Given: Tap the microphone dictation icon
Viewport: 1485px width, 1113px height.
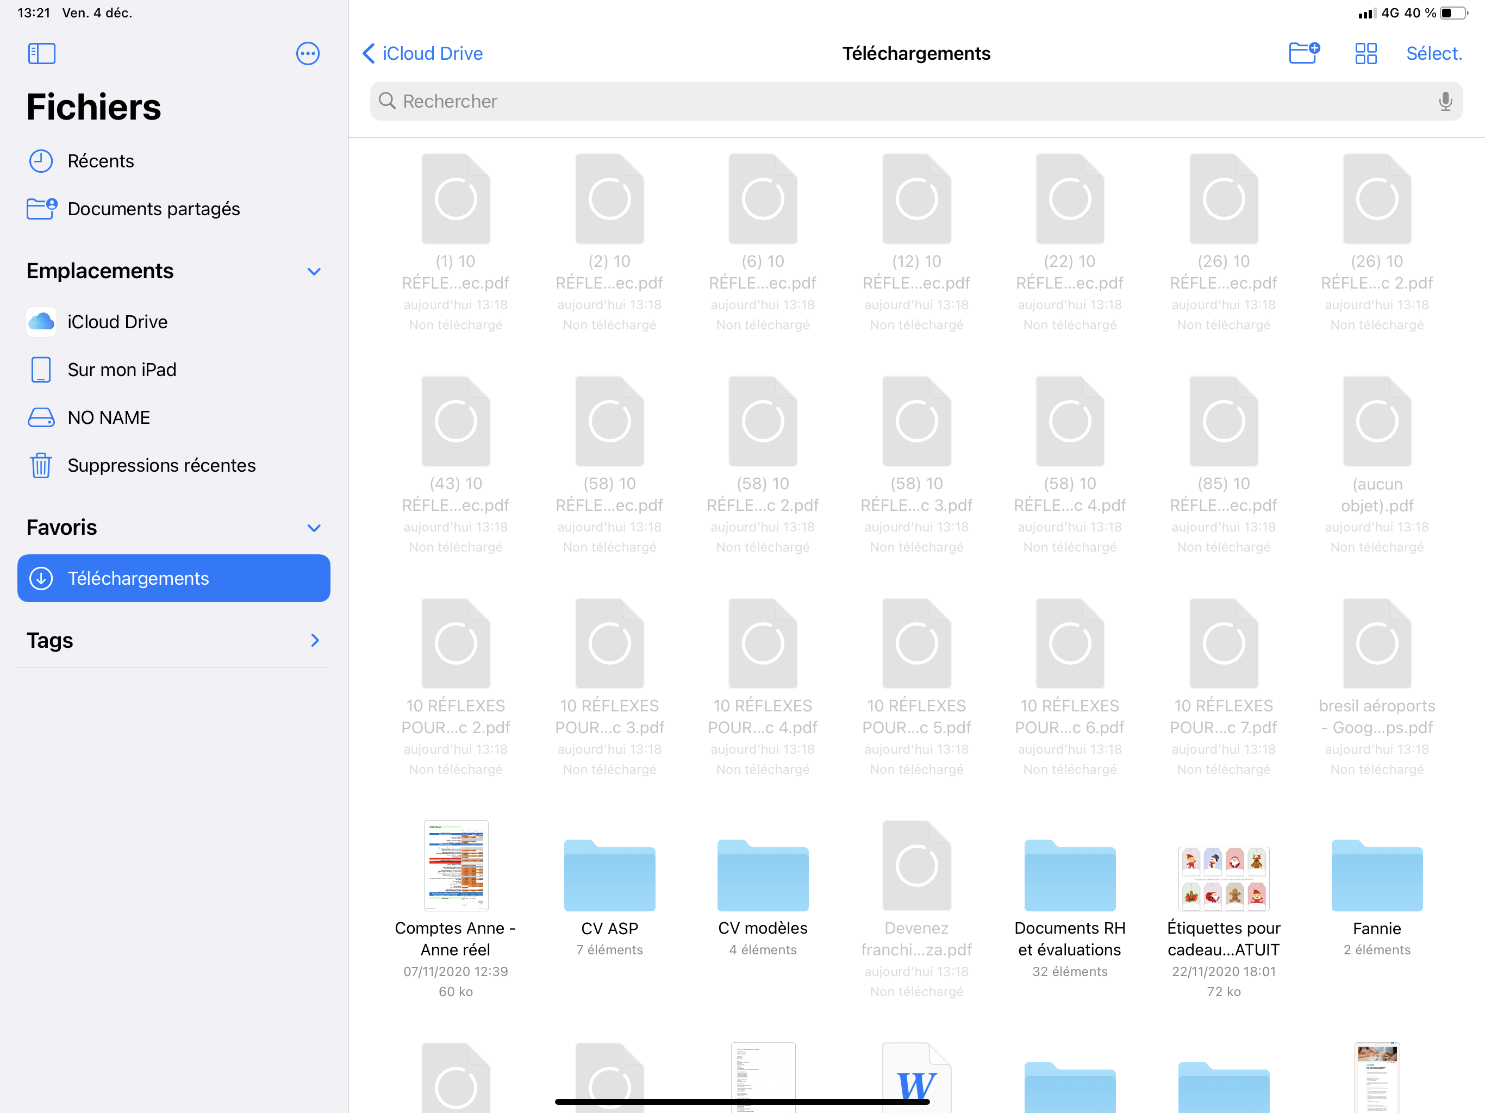Looking at the screenshot, I should pos(1445,102).
